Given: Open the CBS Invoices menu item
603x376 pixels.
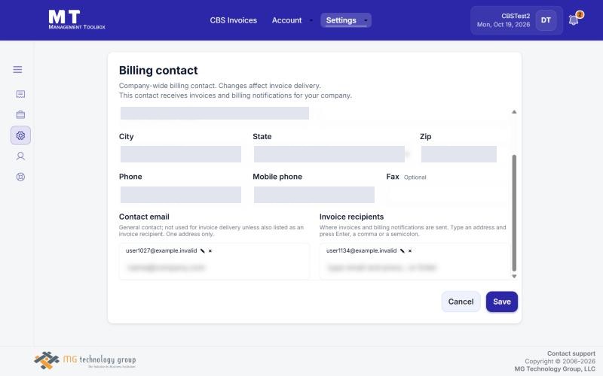Looking at the screenshot, I should (x=234, y=20).
